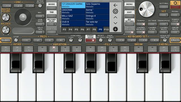Select VARIATION 2
This screenshot has width=181, height=102.
pyautogui.click(x=54, y=49)
